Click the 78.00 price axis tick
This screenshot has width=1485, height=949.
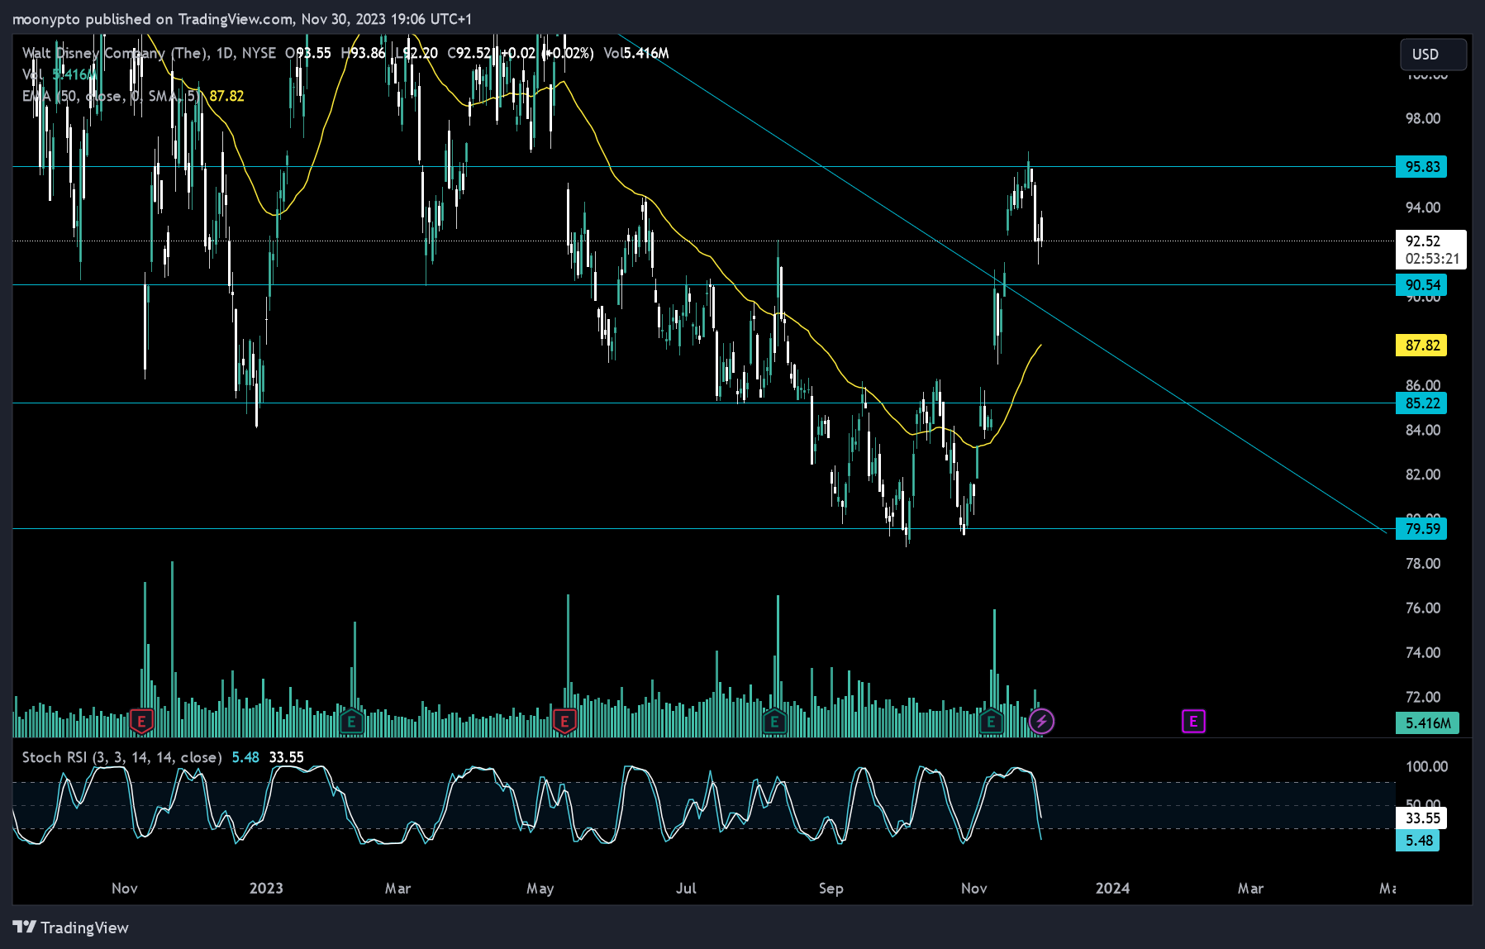pyautogui.click(x=1423, y=563)
